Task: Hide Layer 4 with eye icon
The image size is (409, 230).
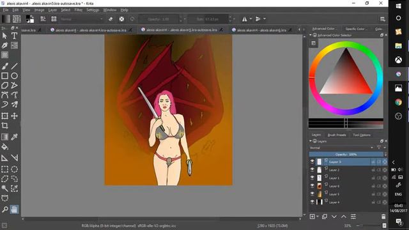Action: 313,202
